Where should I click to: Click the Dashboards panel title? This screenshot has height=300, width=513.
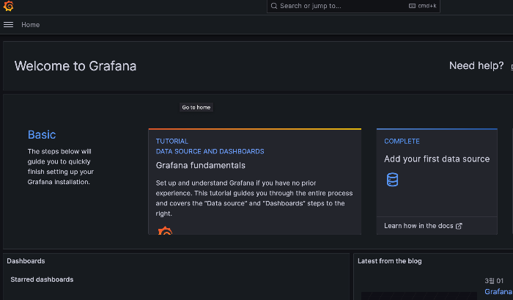coord(26,261)
